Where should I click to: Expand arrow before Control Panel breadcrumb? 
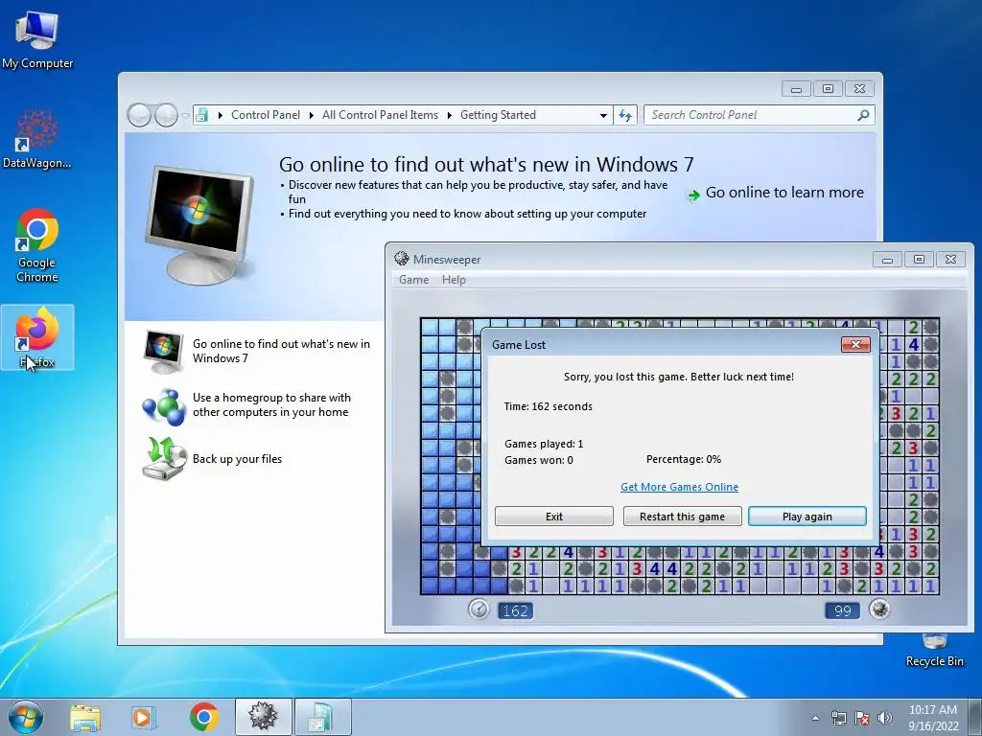(x=220, y=116)
